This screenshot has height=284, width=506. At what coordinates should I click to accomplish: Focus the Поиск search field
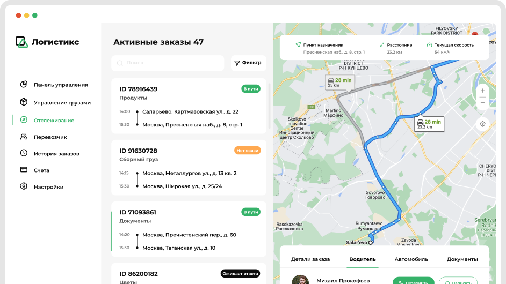click(168, 63)
